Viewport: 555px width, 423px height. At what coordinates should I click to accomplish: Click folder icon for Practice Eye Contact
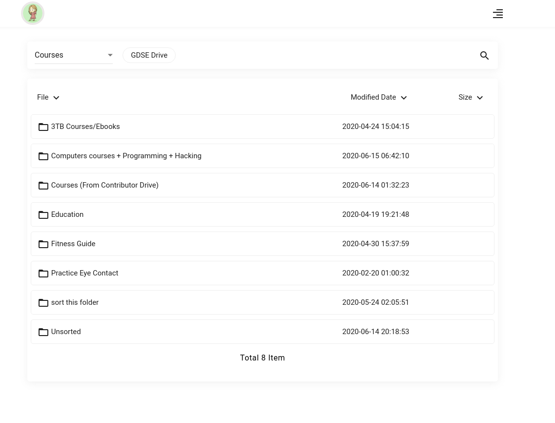[x=43, y=274]
